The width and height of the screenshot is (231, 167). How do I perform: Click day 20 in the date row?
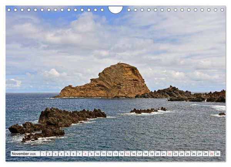(157, 154)
